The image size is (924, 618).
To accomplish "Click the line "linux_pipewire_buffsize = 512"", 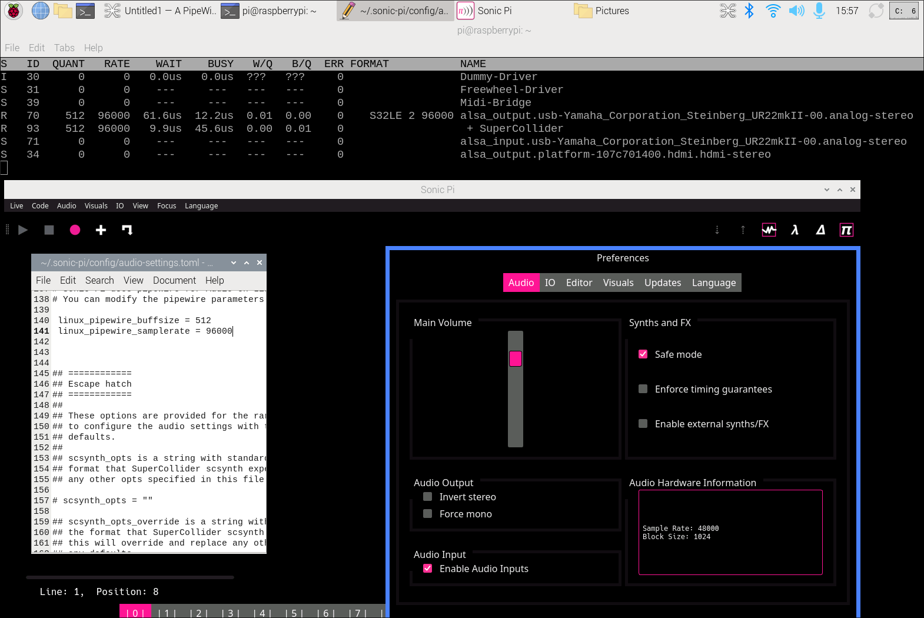I will point(134,320).
